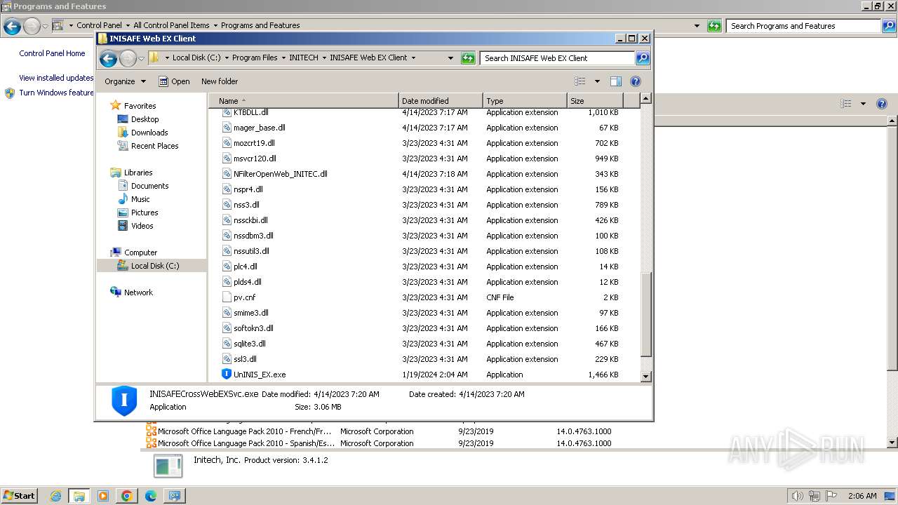898x505 pixels.
Task: Click Program Files in address breadcrumb
Action: 255,58
